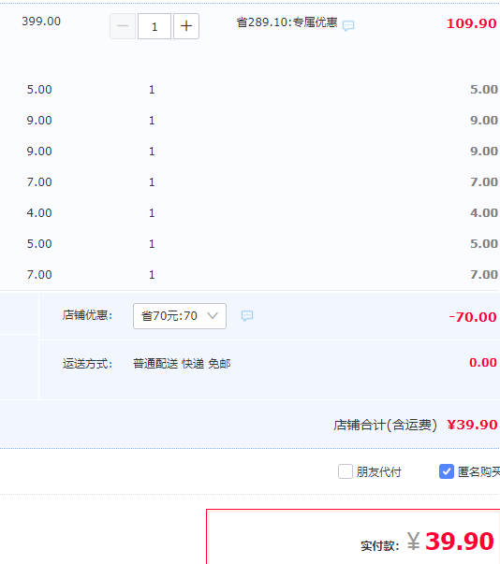This screenshot has width=500, height=564.
Task: Click the 普通配送 快递 免邮 shipping method text
Action: click(182, 364)
